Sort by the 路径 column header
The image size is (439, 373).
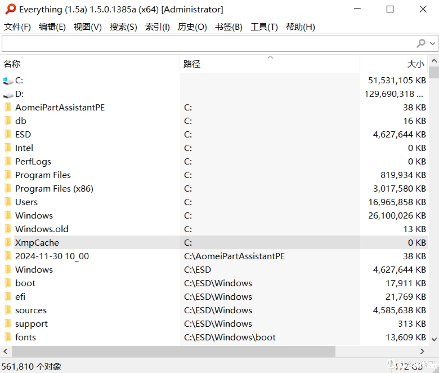tap(192, 64)
